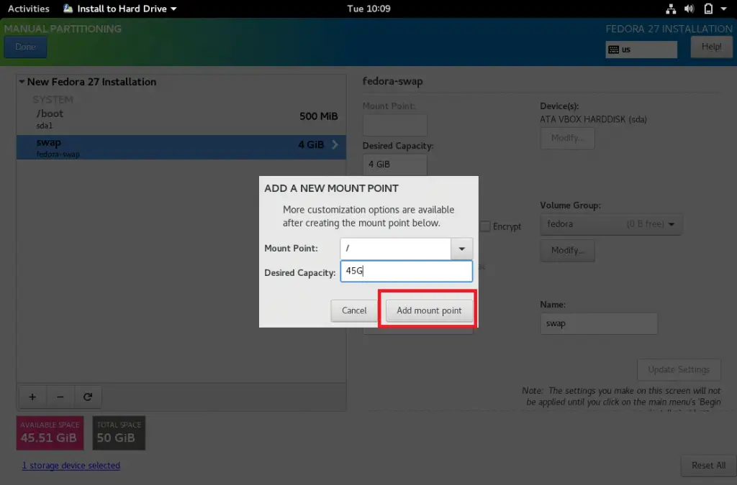Click the Tue 10:09 clock
The width and height of the screenshot is (737, 485).
click(x=368, y=9)
